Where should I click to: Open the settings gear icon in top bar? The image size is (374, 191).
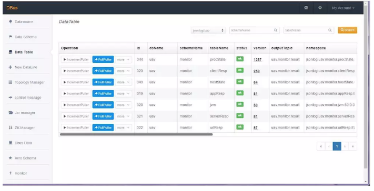click(320, 8)
